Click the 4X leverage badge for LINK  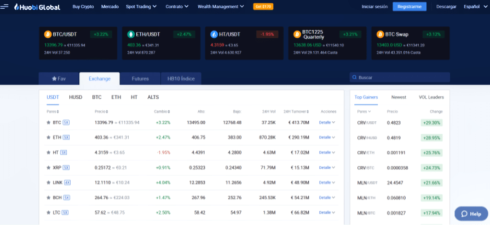point(67,182)
